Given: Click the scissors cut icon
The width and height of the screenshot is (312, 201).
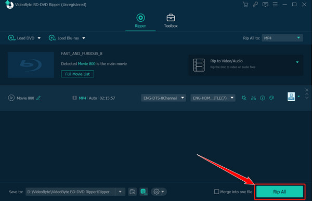Looking at the screenshot, I should point(253,98).
